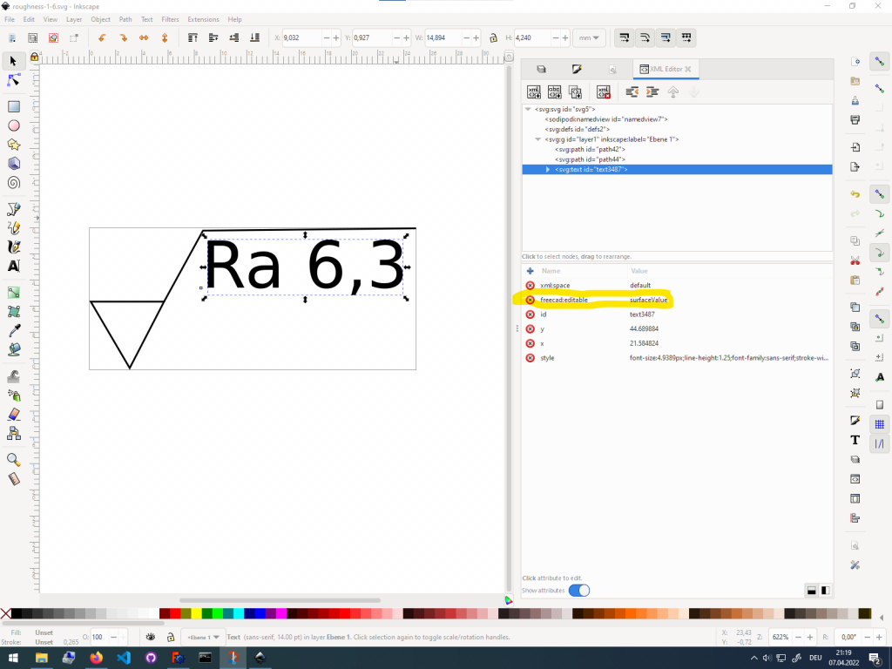The image size is (892, 669).
Task: Select the Calligraphy tool
Action: pyautogui.click(x=14, y=247)
